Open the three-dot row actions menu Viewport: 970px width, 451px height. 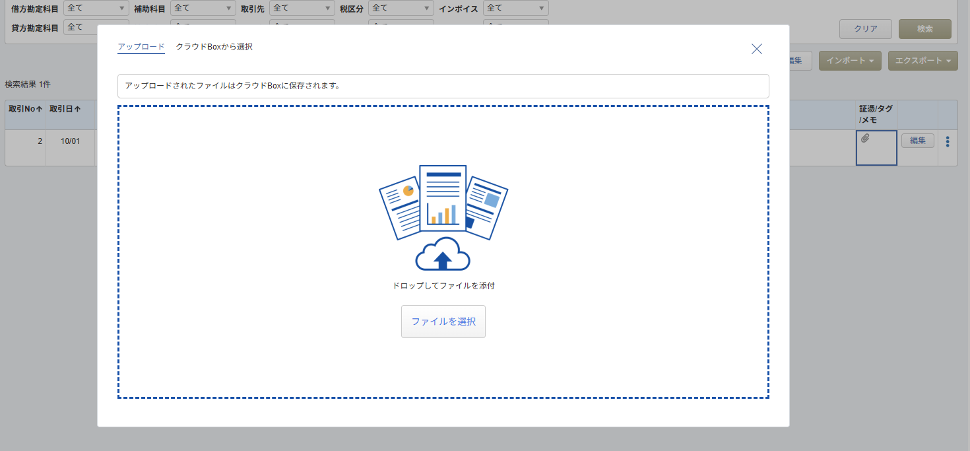[x=948, y=141]
